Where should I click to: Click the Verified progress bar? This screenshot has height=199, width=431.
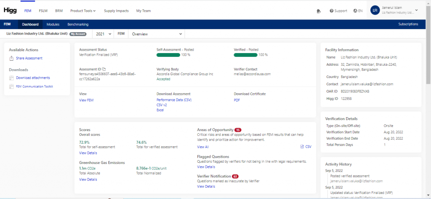click(246, 55)
